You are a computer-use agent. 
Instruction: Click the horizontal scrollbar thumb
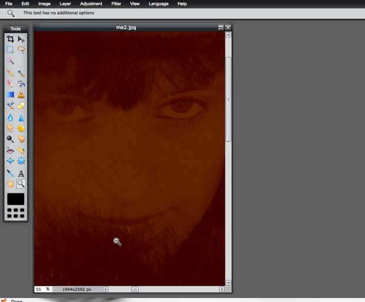(135, 289)
